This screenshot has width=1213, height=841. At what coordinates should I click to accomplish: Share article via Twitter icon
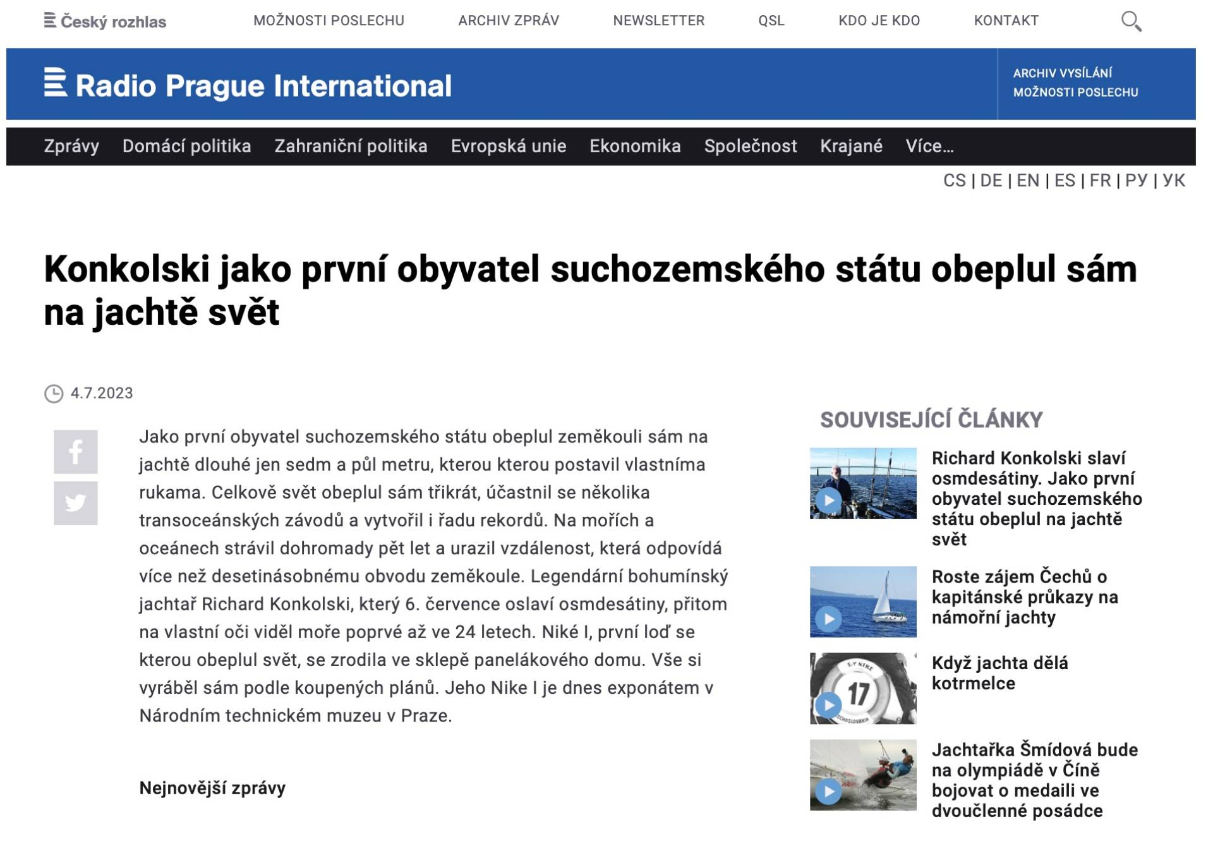[x=75, y=503]
